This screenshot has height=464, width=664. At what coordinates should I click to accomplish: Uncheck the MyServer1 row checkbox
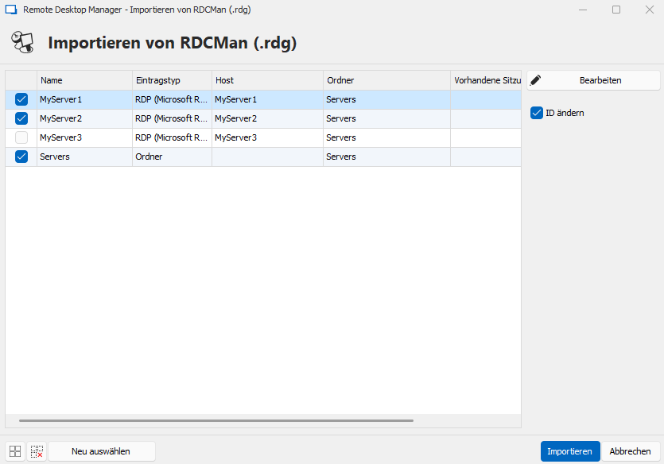point(21,99)
